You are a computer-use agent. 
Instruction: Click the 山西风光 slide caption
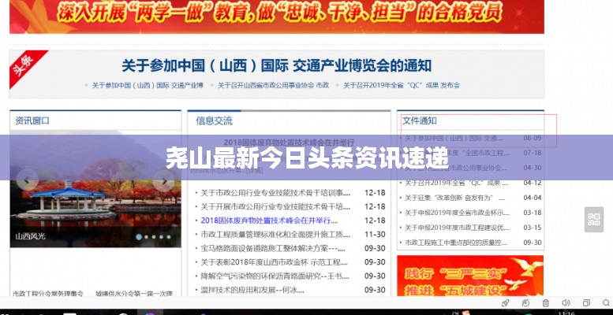click(30, 236)
